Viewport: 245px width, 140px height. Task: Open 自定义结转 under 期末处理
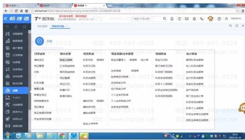pos(66,60)
